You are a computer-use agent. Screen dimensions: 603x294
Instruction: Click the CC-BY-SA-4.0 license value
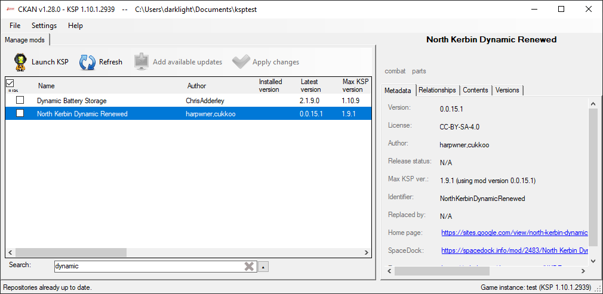coord(460,127)
